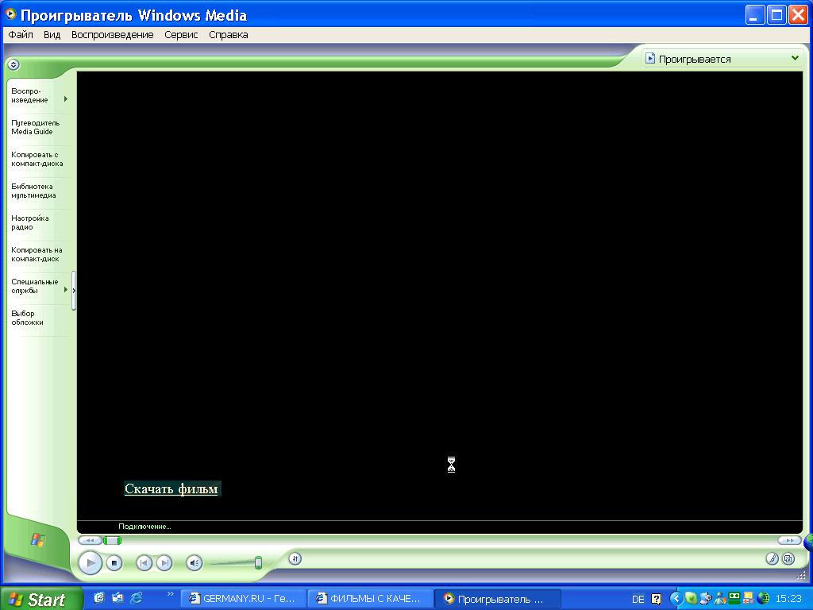Click the Подключение status text

[144, 527]
